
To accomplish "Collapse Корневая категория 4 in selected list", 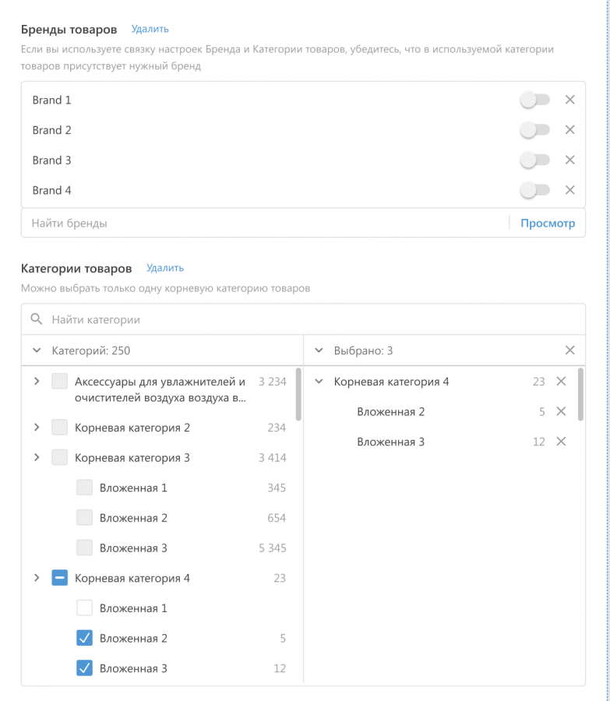I will (x=319, y=382).
